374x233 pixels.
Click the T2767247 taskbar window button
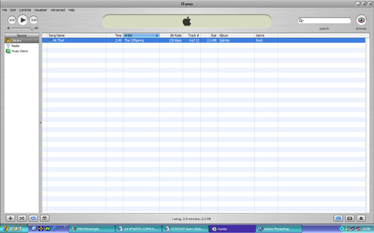(185, 229)
